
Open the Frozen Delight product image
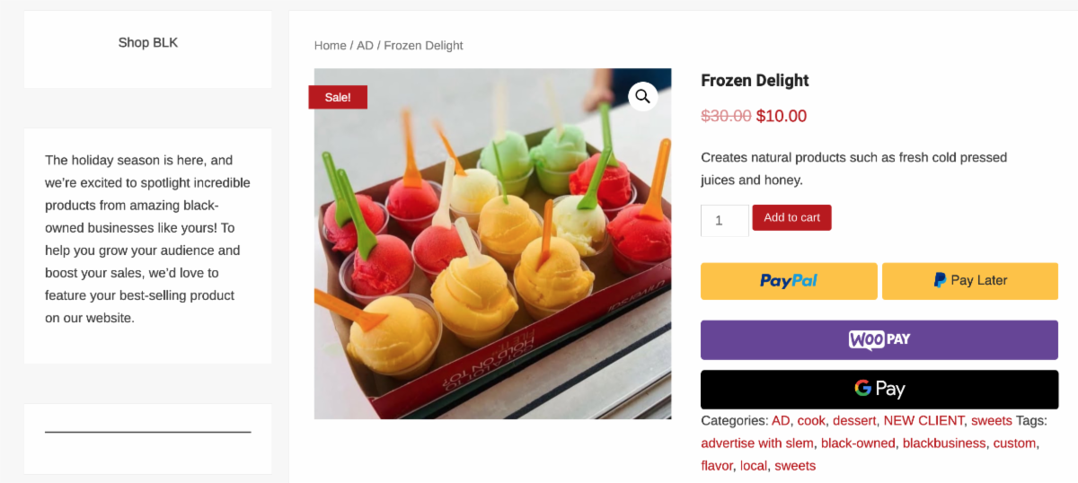492,243
